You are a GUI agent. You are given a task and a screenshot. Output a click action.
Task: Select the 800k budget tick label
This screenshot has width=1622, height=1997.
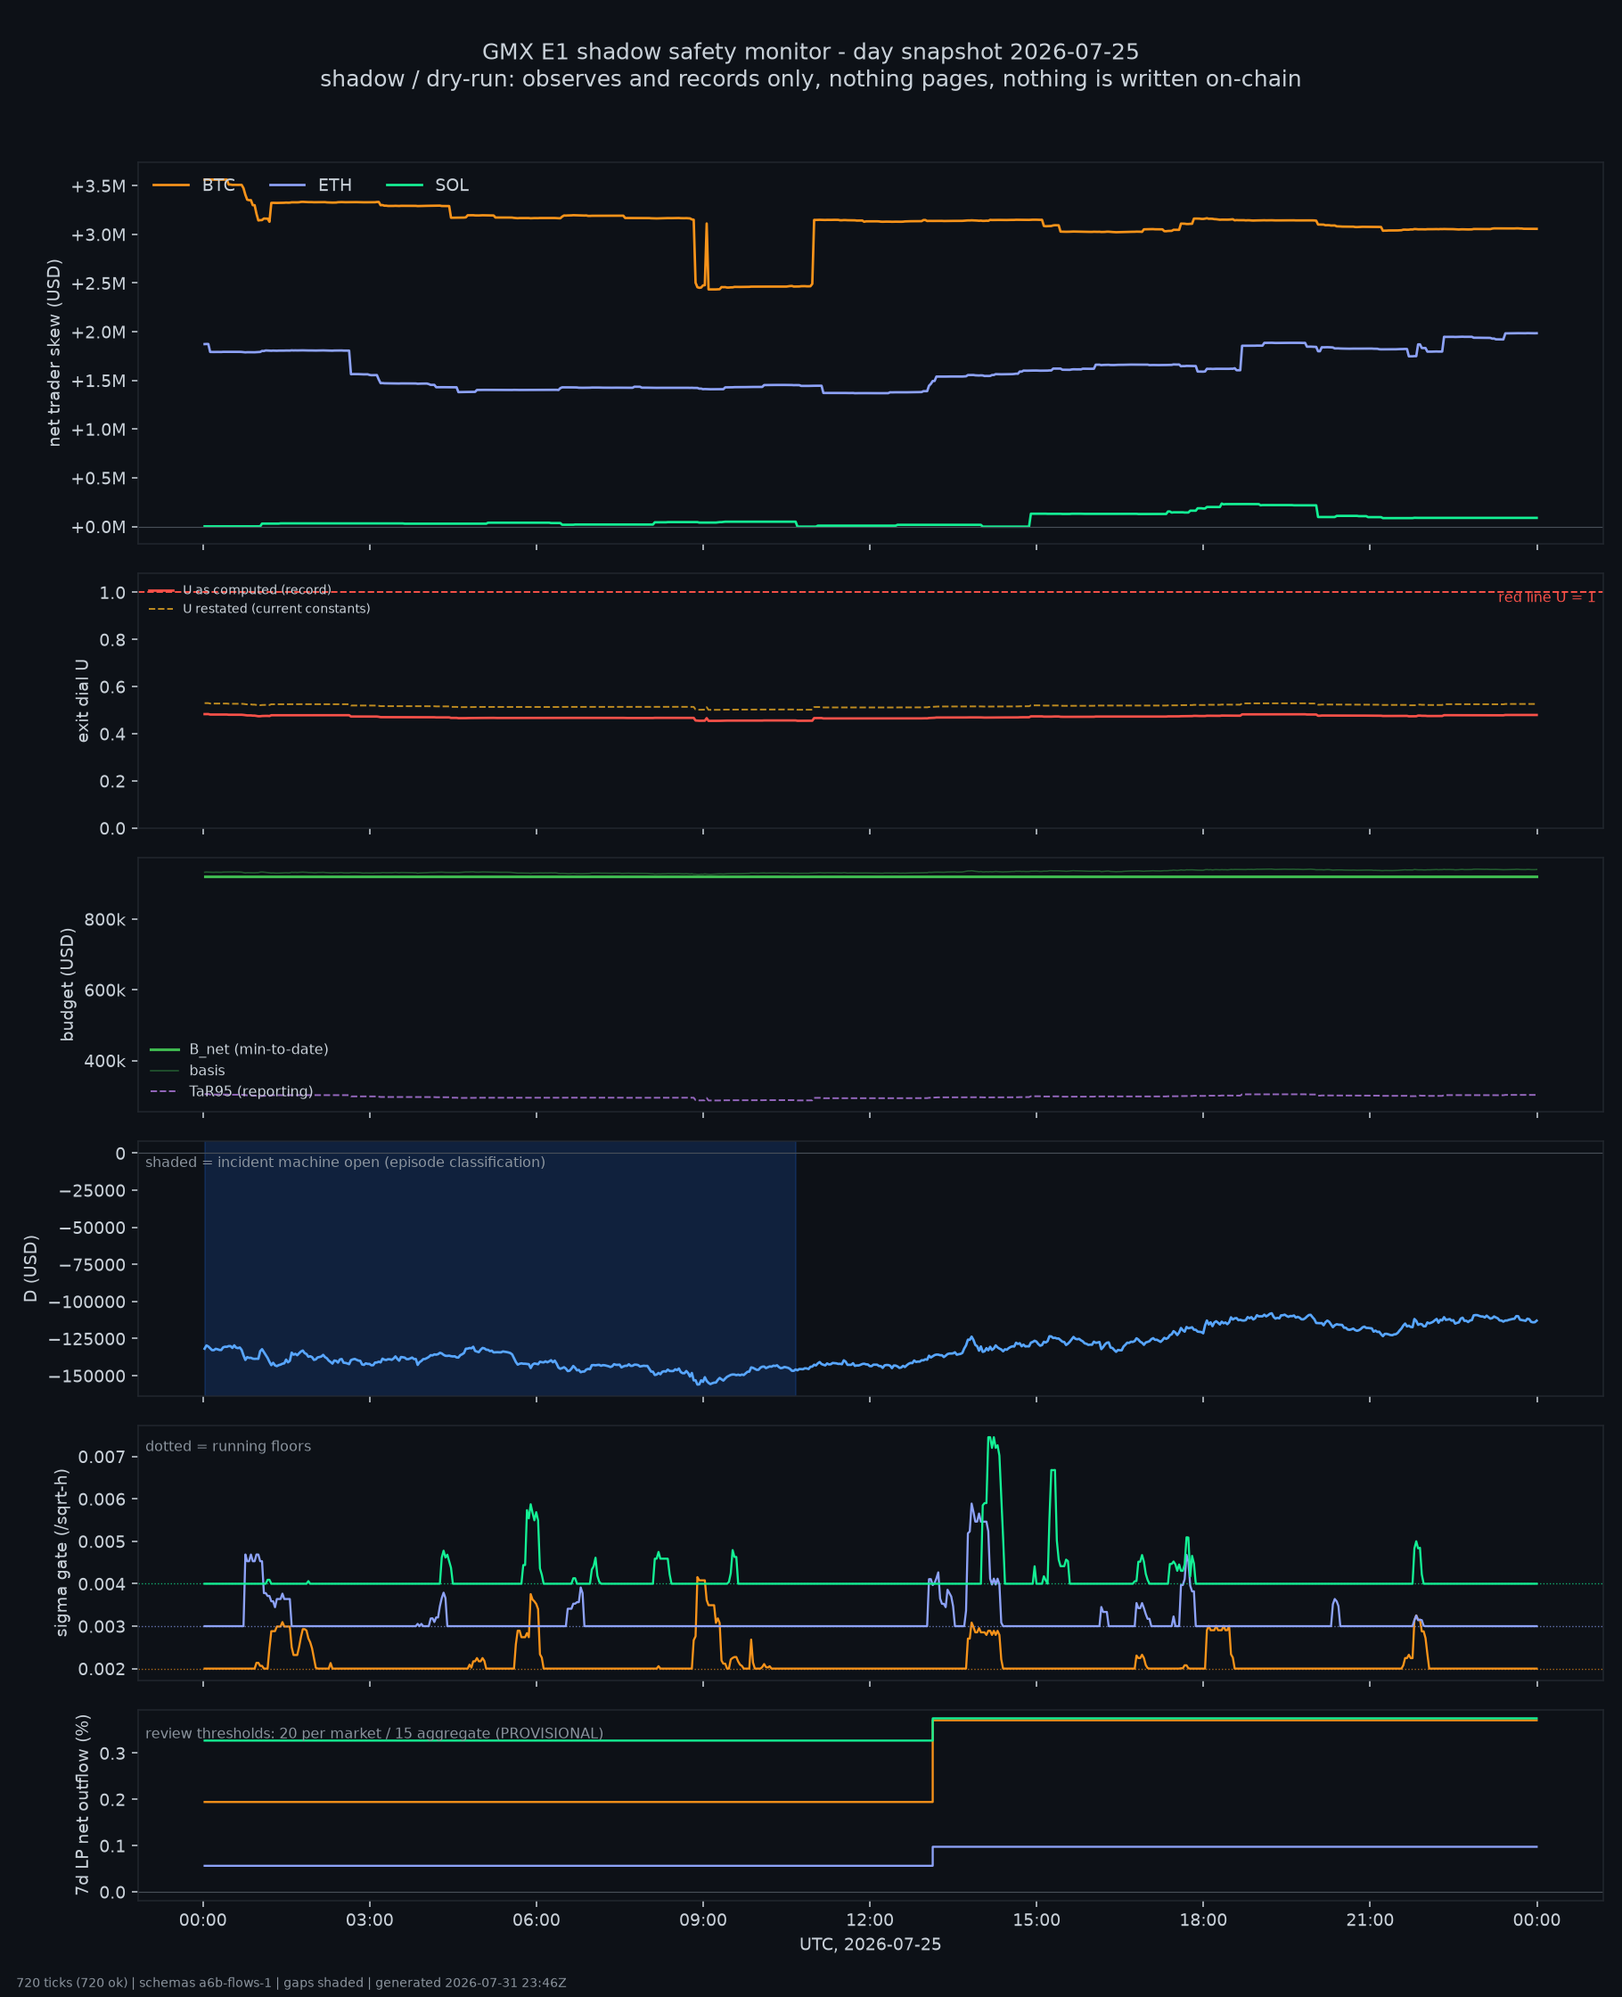click(104, 919)
